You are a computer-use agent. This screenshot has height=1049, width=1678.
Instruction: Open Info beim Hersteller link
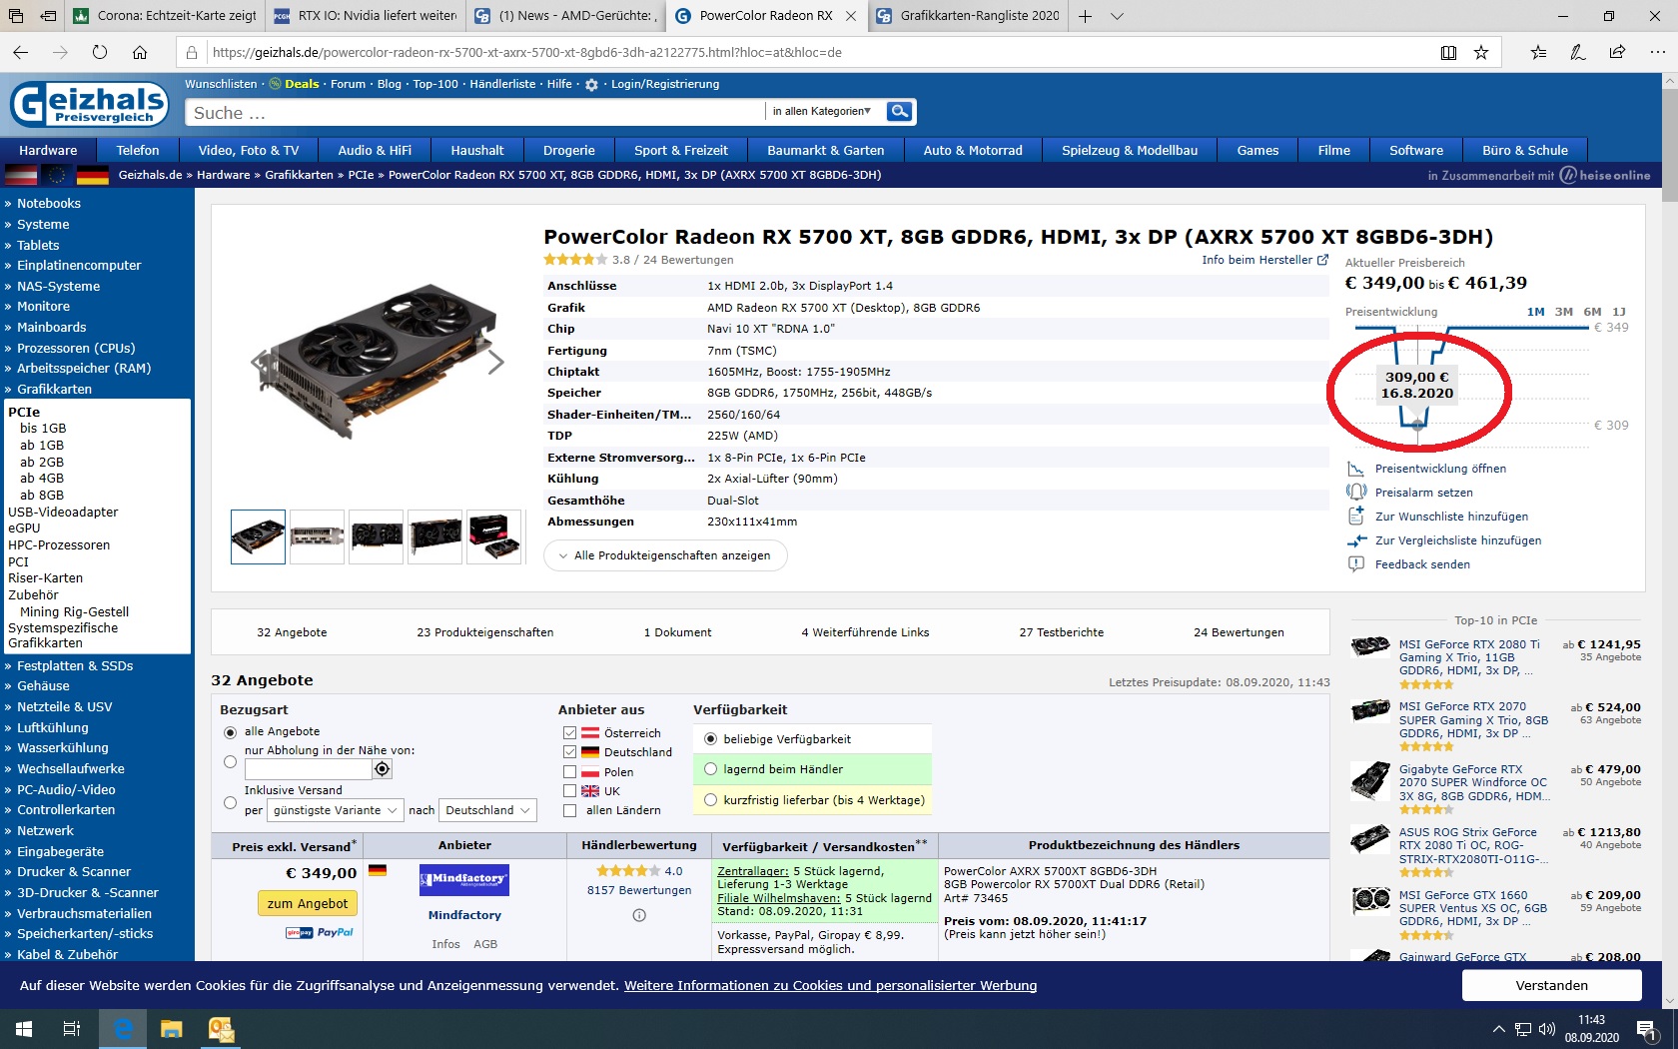click(1264, 260)
